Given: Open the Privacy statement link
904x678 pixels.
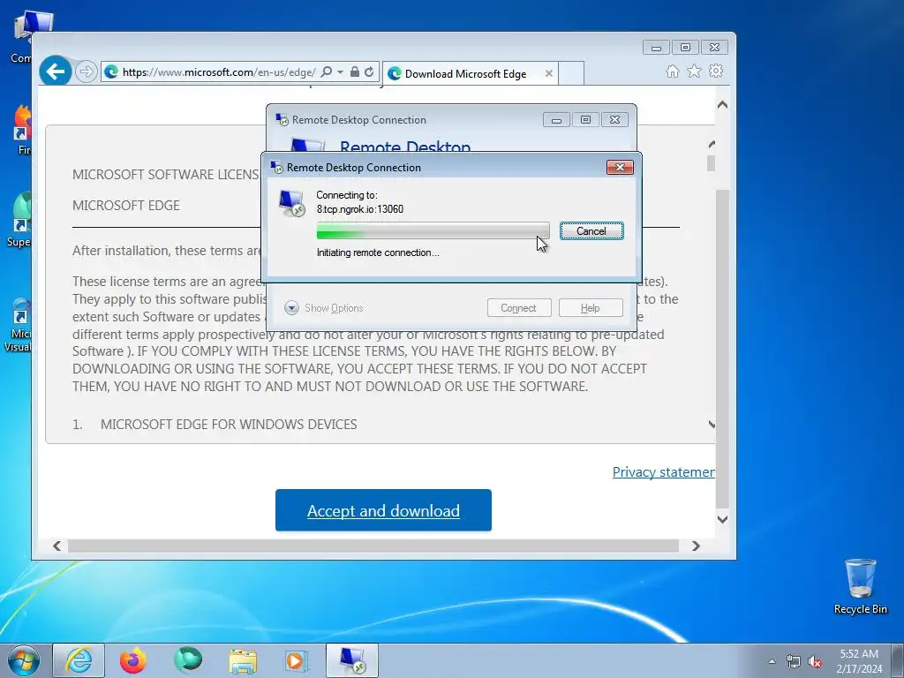Looking at the screenshot, I should click(x=664, y=472).
